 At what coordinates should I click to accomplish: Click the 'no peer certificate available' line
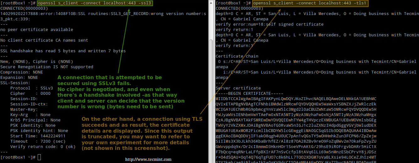(37, 30)
